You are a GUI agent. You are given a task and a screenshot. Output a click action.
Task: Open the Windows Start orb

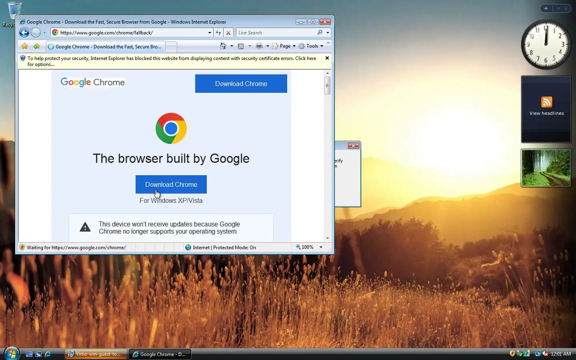coord(12,354)
